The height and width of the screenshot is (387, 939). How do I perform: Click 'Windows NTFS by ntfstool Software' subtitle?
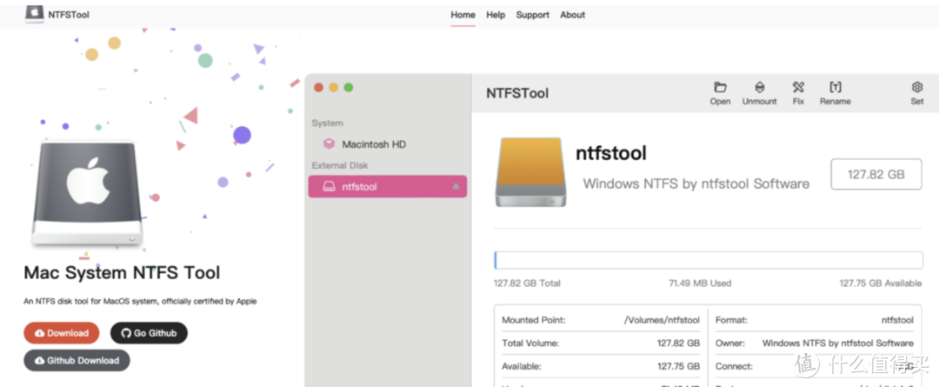696,183
